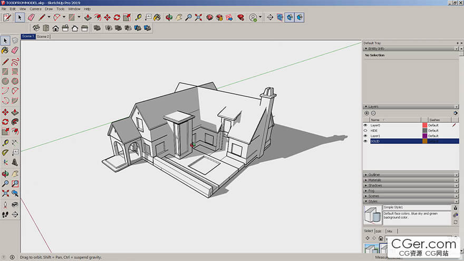Select the Tape Measure tool in top toolbar
Screen dimensions: 464x261
(139, 17)
